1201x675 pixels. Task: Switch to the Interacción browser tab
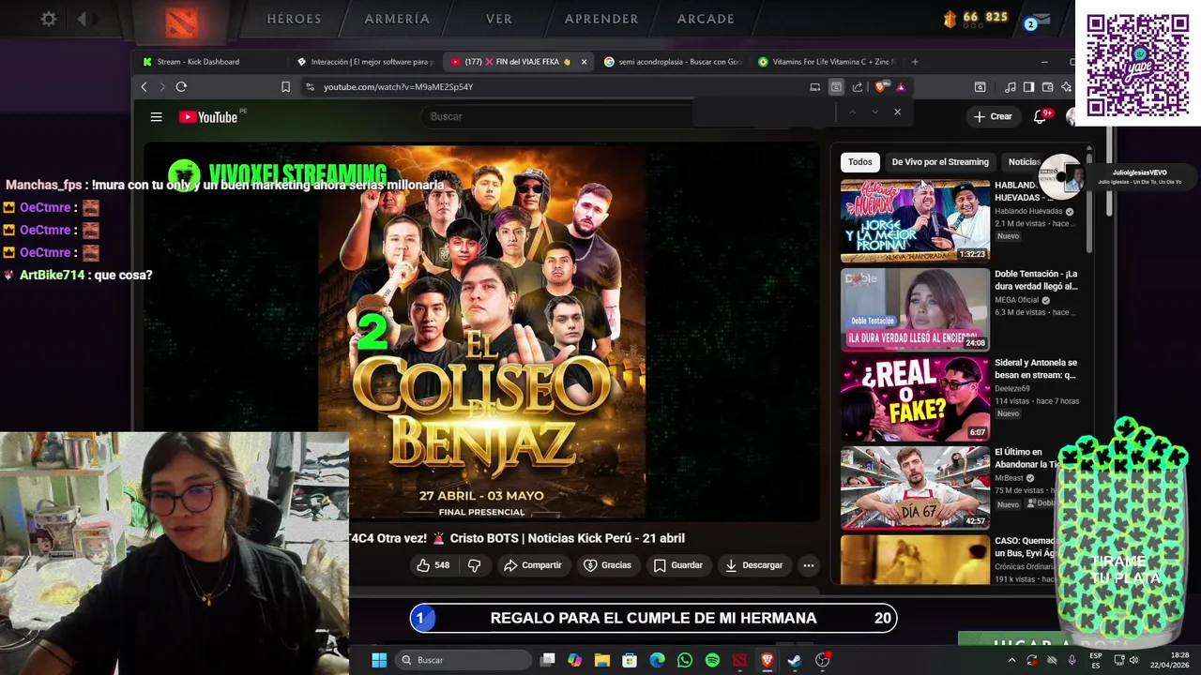tap(366, 62)
